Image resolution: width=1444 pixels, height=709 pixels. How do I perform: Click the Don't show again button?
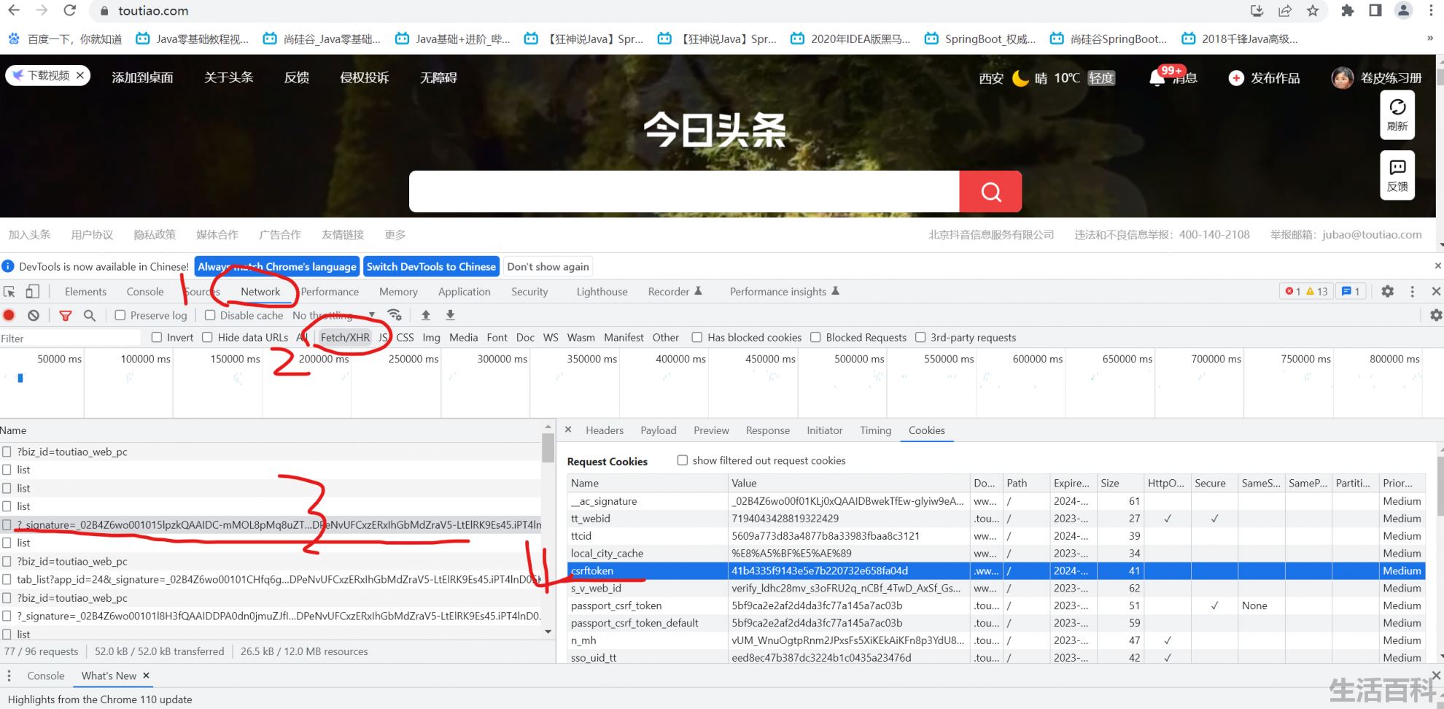(548, 266)
